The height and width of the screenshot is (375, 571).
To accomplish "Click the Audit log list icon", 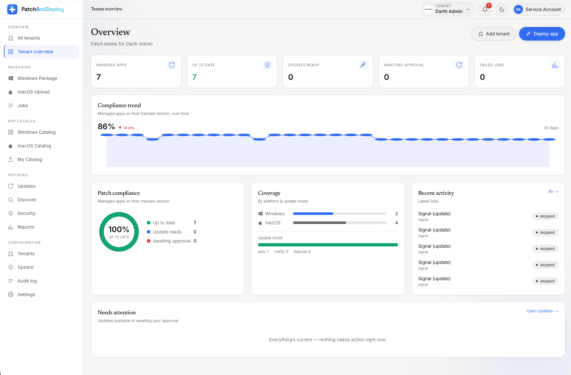I will point(11,281).
